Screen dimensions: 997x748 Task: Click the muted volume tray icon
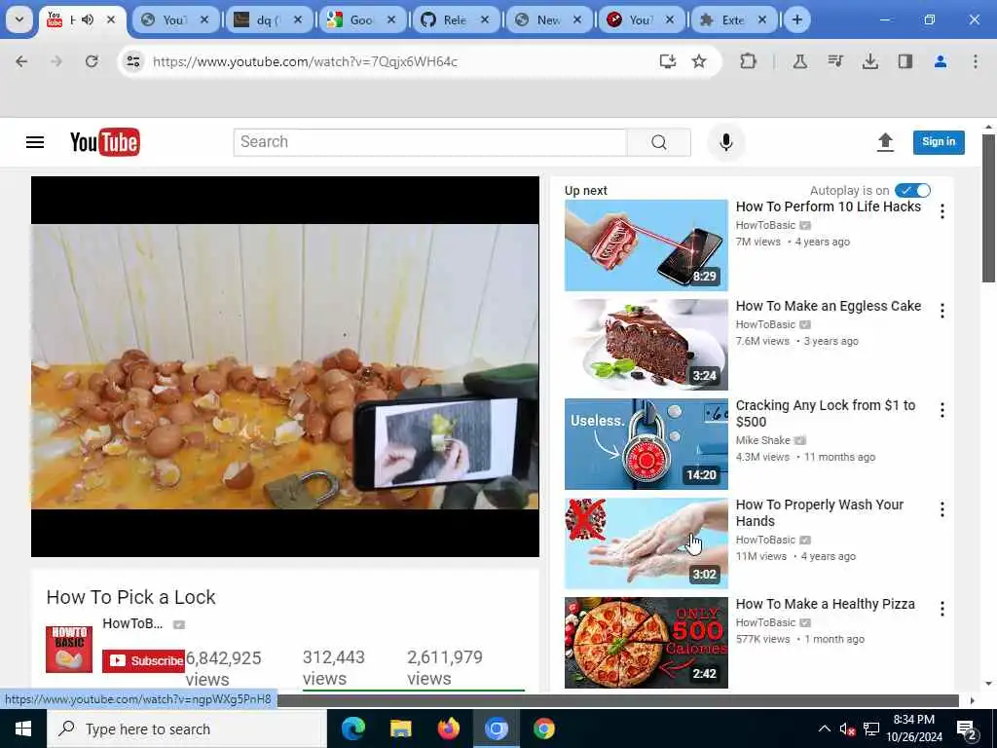pyautogui.click(x=847, y=729)
